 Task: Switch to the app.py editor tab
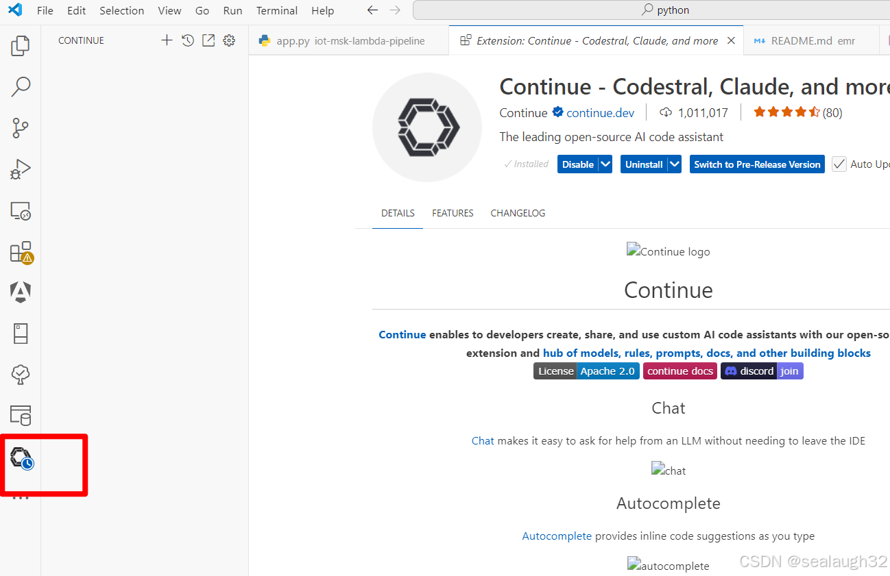click(x=348, y=40)
